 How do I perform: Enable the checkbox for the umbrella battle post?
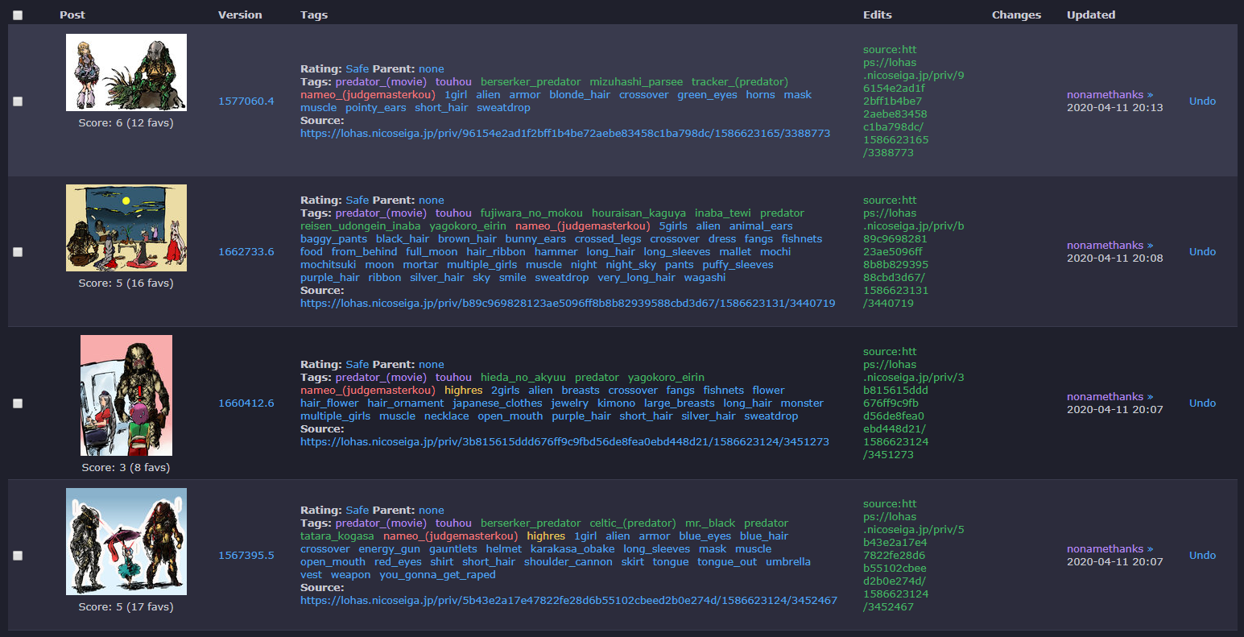(18, 555)
